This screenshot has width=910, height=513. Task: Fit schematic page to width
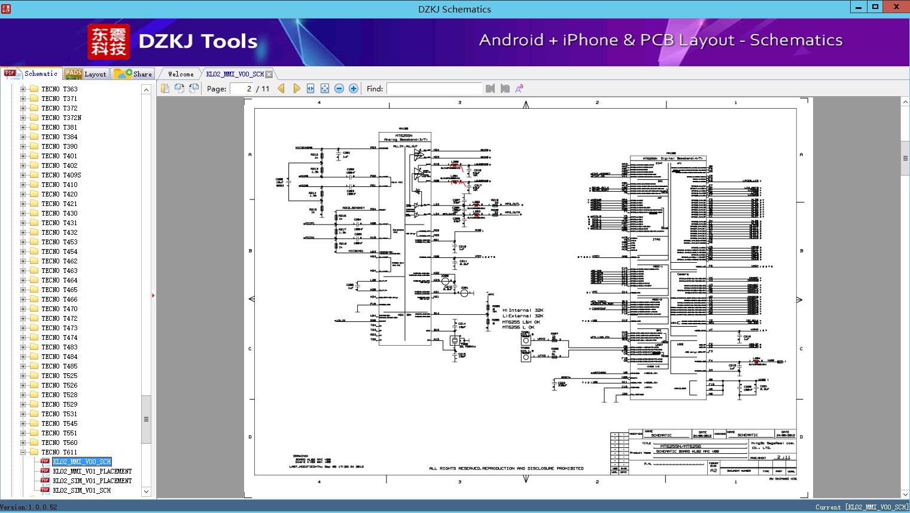tap(311, 88)
